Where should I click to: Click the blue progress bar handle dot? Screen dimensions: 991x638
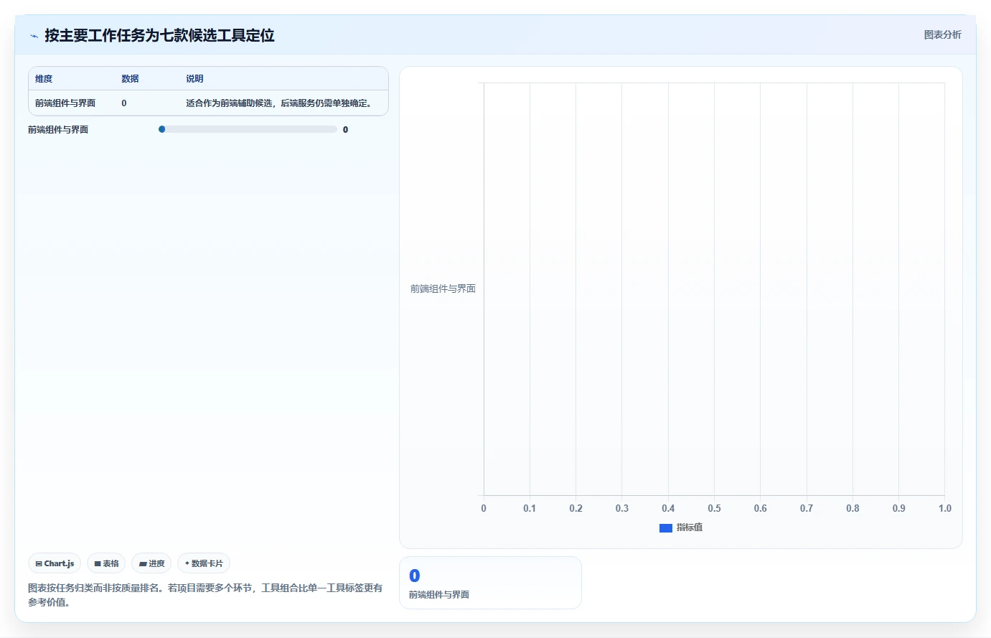pyautogui.click(x=162, y=129)
